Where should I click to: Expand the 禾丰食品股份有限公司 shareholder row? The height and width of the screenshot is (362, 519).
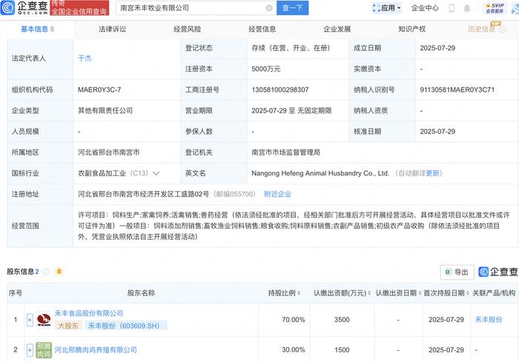click(30, 320)
